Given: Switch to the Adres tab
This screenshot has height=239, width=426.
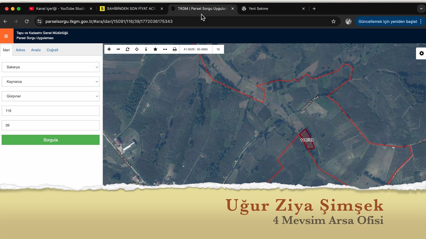Looking at the screenshot, I should (x=20, y=50).
